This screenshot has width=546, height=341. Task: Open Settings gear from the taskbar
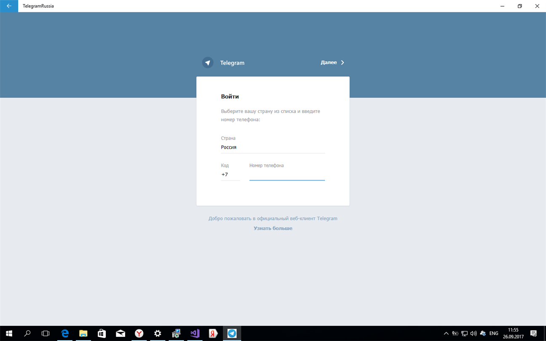(158, 333)
